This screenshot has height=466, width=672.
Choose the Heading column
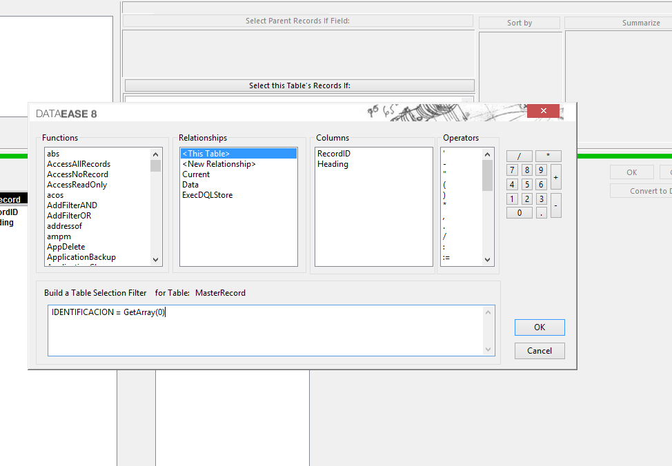click(333, 164)
